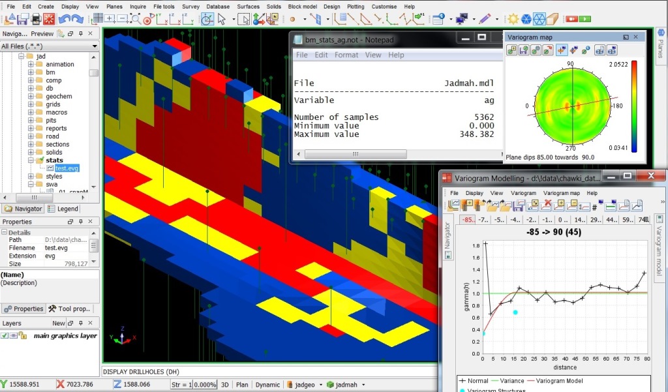Click the yellow sun lighting icon
The image size is (668, 392).
(513, 19)
